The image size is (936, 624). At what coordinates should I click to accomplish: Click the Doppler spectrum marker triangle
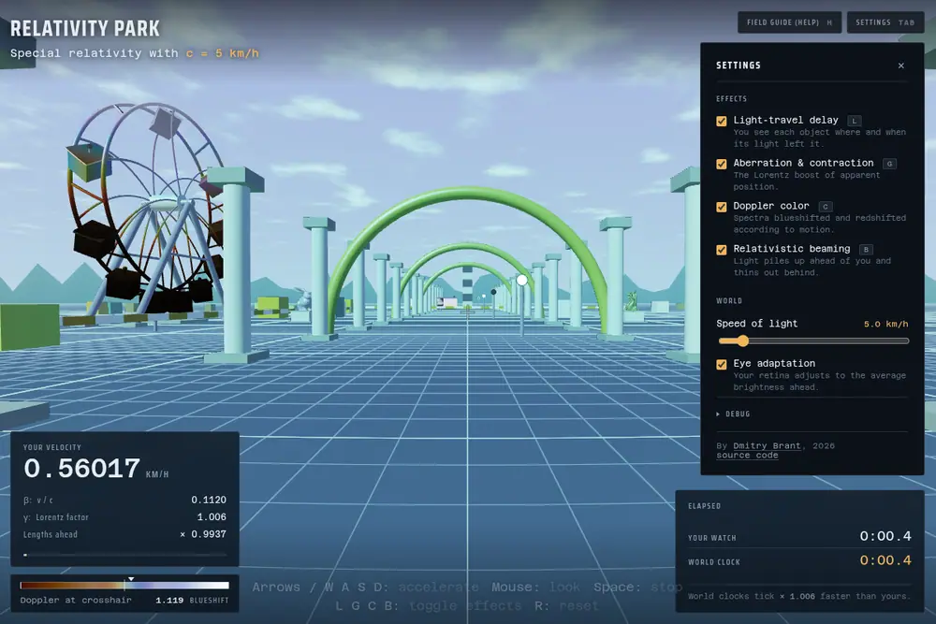pos(131,579)
